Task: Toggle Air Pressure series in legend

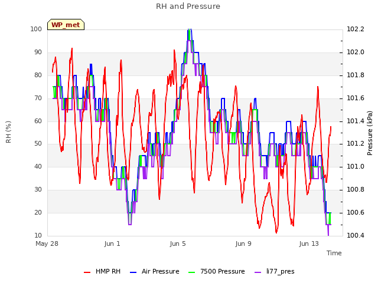Action: click(155, 271)
